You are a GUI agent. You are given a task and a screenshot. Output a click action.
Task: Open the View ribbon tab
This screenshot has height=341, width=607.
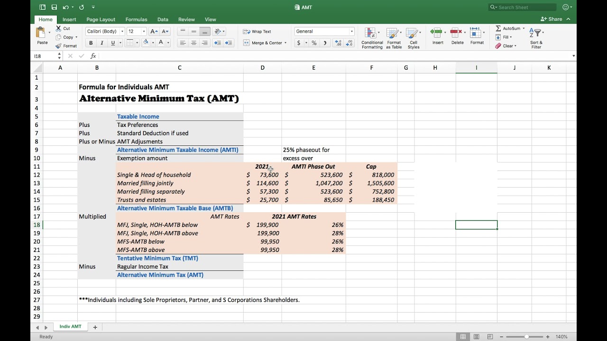(211, 19)
